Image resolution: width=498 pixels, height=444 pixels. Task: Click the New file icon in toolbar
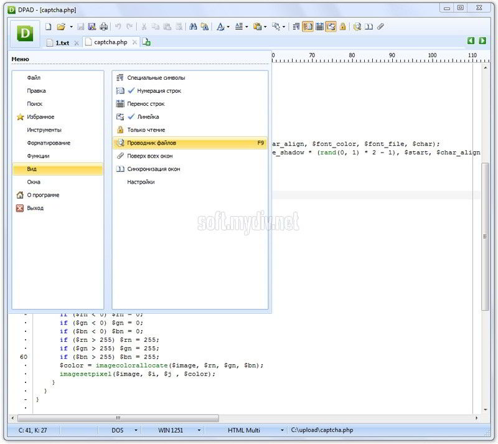49,27
